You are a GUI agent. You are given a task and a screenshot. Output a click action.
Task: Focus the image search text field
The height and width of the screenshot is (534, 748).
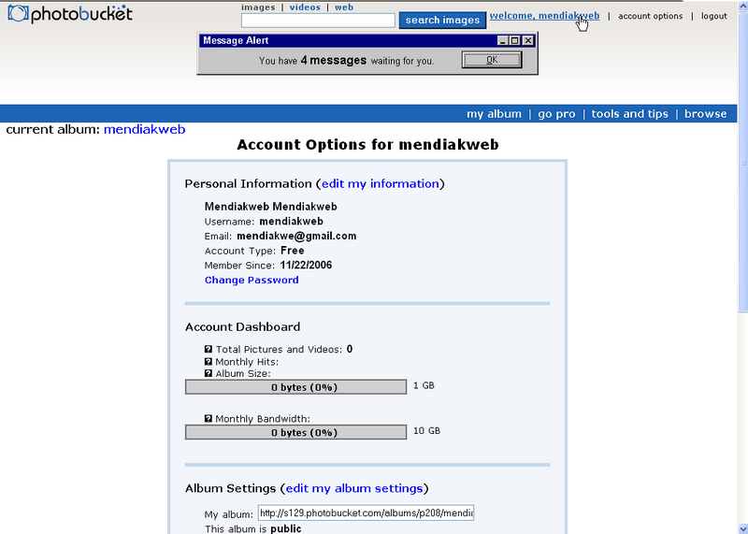[x=318, y=21]
